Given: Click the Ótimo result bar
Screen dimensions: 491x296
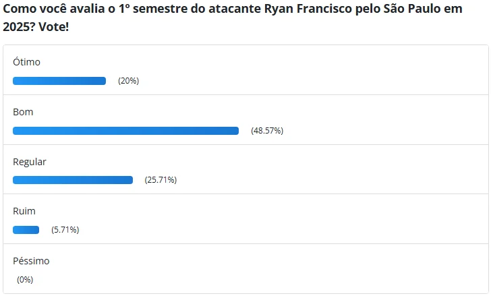Looking at the screenshot, I should pyautogui.click(x=59, y=81).
